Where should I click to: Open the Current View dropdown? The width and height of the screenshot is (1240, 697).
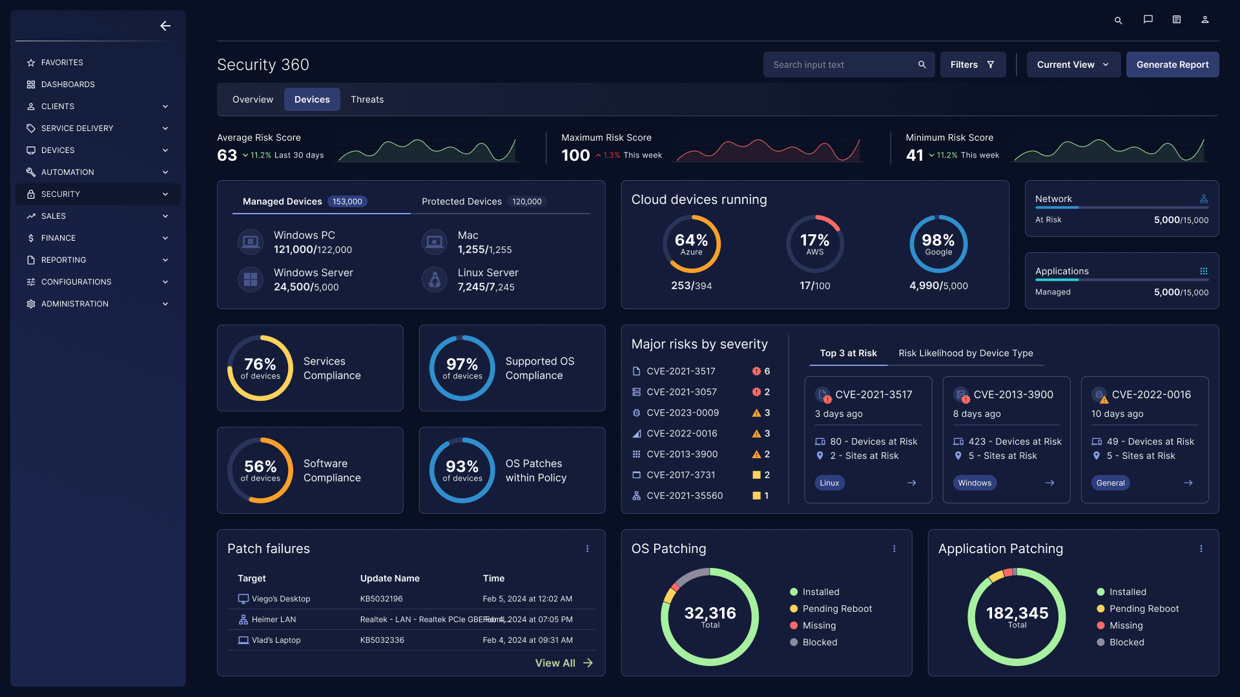click(1073, 65)
